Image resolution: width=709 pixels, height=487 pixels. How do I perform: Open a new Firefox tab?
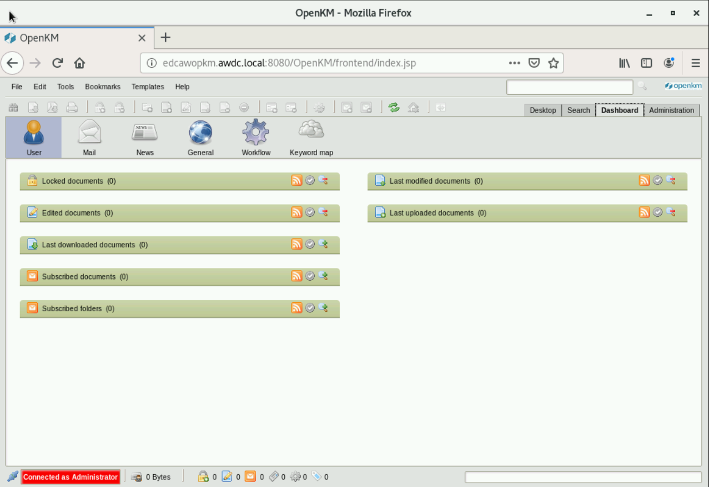click(x=165, y=38)
